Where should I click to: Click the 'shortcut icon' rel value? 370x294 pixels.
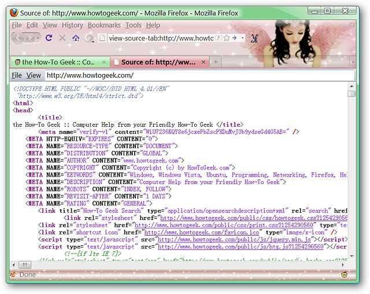click(97, 233)
